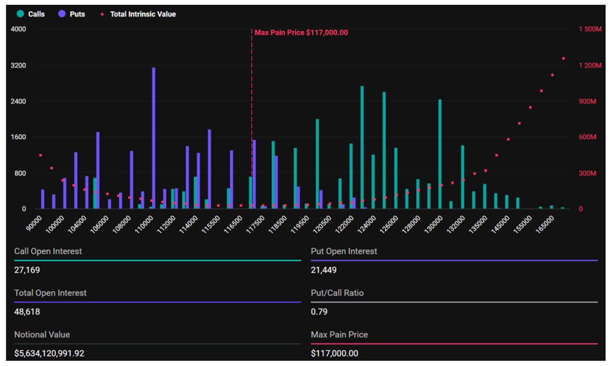
Task: Click the 1 500M right axis label
Action: (x=590, y=29)
